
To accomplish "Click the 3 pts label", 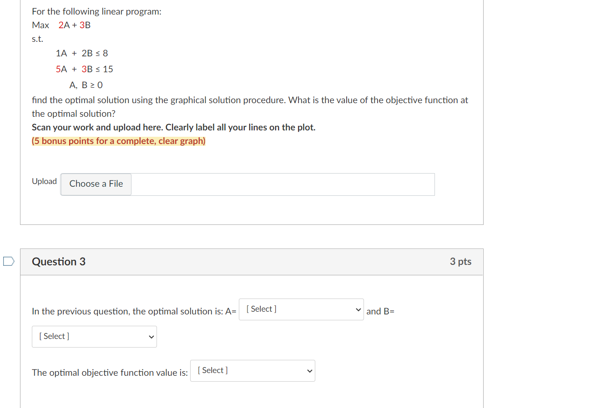I will click(460, 261).
